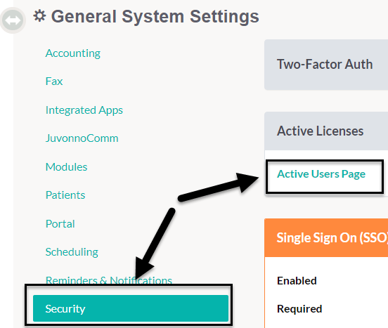Open Portal settings

(60, 223)
